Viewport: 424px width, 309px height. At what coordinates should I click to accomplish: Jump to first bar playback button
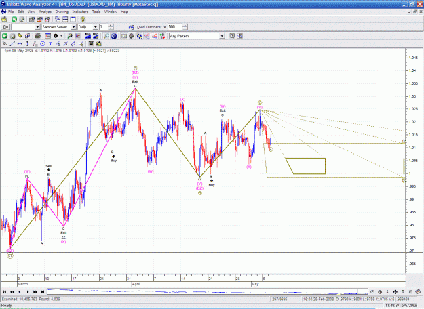[x=5, y=291]
